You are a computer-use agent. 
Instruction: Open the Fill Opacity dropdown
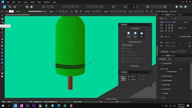175,59
